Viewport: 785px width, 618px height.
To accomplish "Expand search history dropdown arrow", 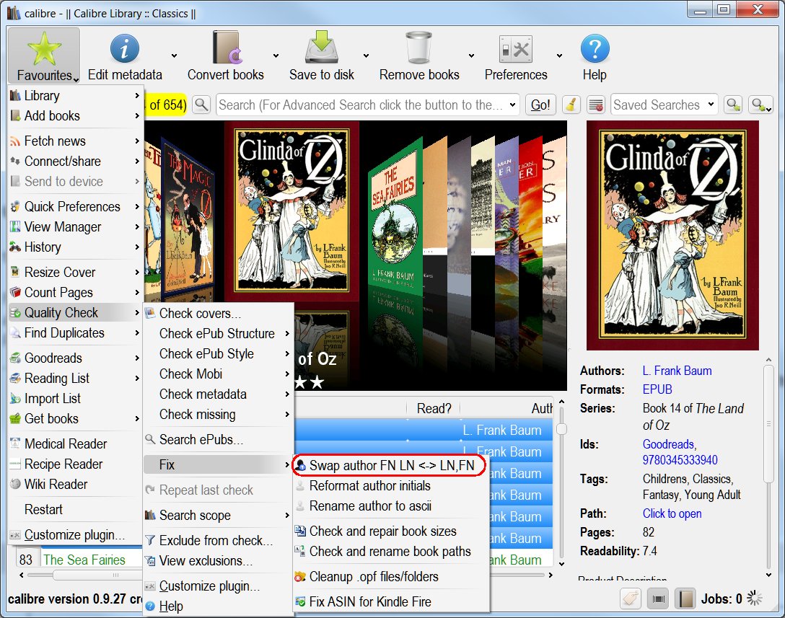I will coord(512,105).
